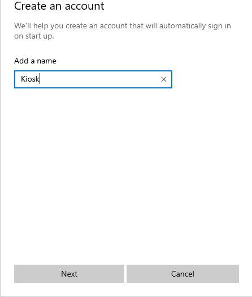Click the automatic sign-in description text
252x297 pixels.
[x=122, y=31]
